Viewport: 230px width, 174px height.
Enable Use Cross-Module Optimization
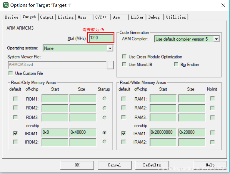coord(124,57)
